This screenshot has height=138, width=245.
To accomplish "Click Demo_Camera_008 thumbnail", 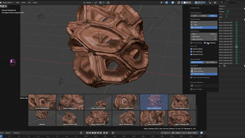I will point(98,102).
